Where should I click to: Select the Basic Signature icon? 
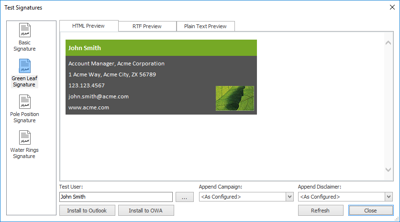(x=25, y=30)
